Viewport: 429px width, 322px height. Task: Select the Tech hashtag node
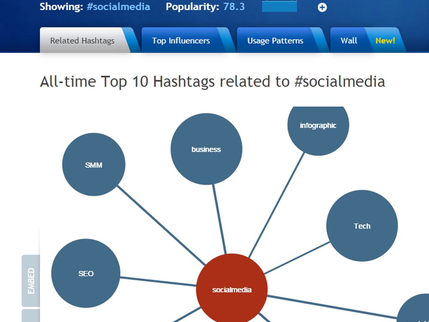click(362, 226)
